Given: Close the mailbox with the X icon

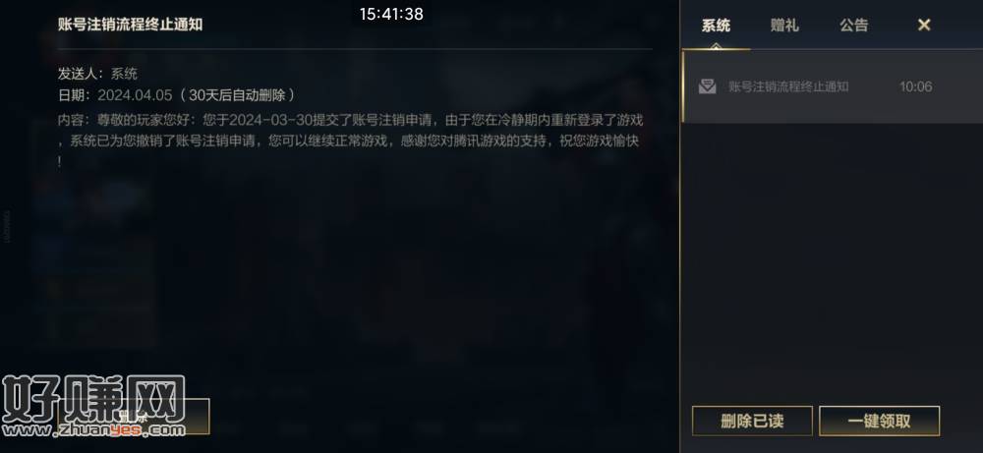Looking at the screenshot, I should (923, 26).
